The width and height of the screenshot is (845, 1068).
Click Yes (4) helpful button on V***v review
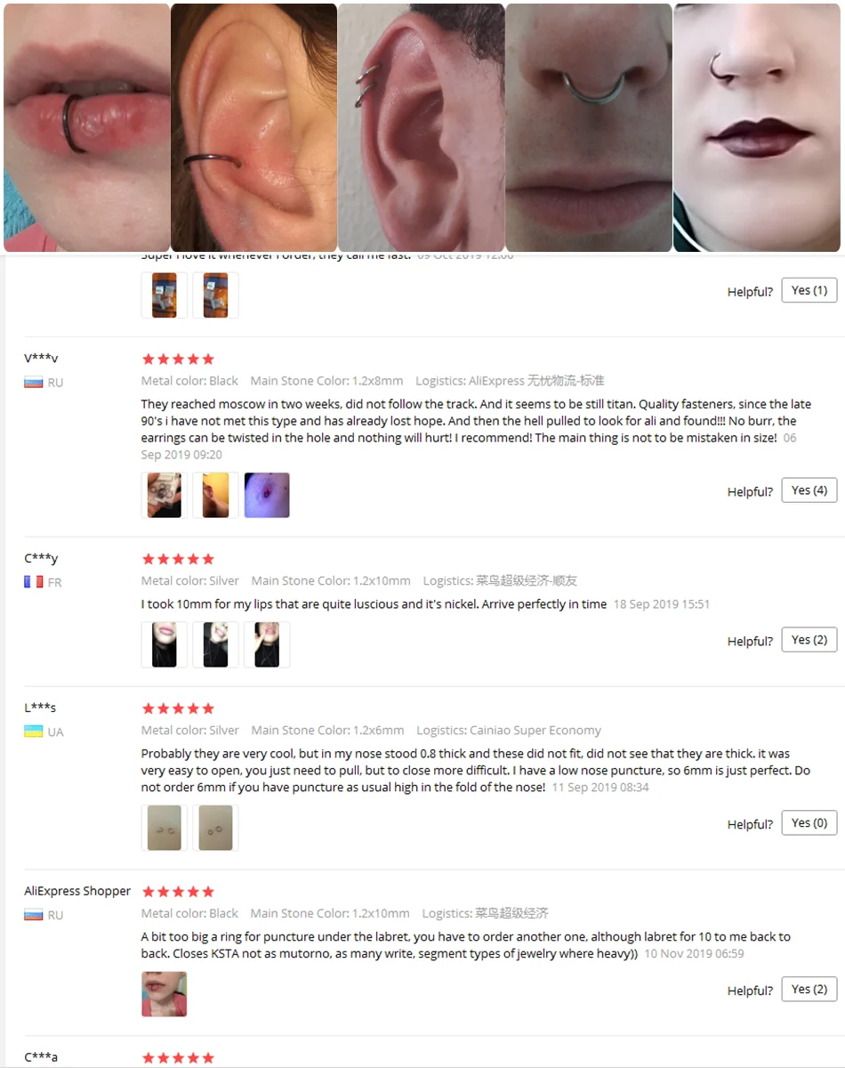click(809, 490)
